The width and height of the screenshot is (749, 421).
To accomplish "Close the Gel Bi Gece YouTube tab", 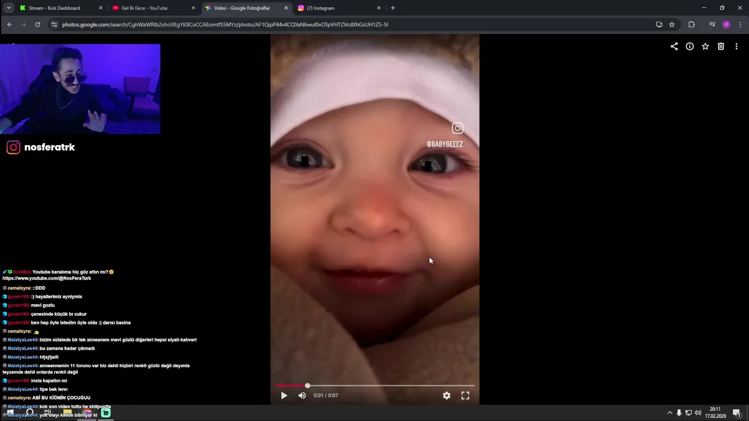I will coord(193,8).
